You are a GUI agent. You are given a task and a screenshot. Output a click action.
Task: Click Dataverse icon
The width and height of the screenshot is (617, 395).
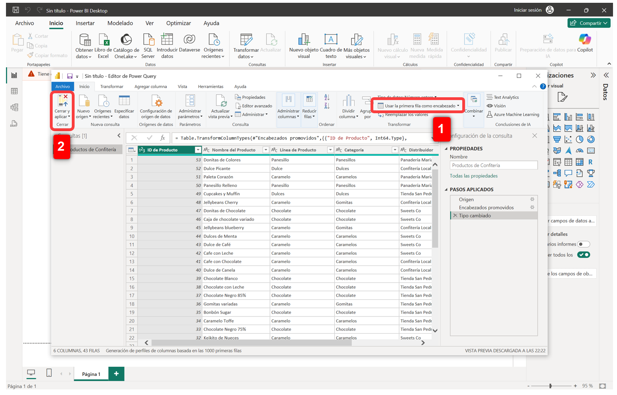pyautogui.click(x=189, y=39)
